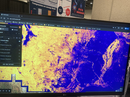Open the Documentation link
The height and width of the screenshot is (97, 130).
[x=14, y=27]
